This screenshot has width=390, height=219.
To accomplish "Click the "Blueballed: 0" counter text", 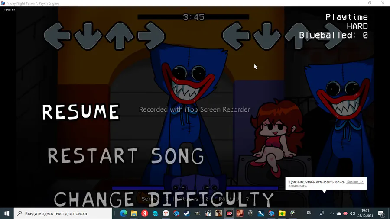I will [333, 35].
